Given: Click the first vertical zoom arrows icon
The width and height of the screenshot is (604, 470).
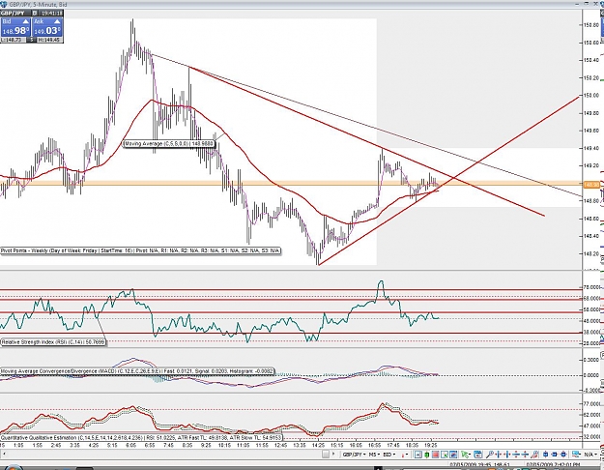Looking at the screenshot, I should click(x=516, y=455).
